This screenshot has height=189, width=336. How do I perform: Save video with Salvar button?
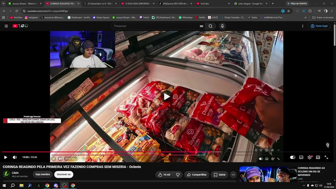click(x=219, y=175)
